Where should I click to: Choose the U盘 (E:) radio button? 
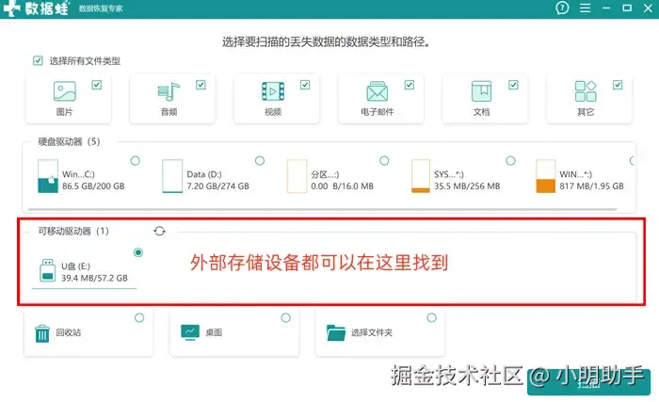click(137, 252)
